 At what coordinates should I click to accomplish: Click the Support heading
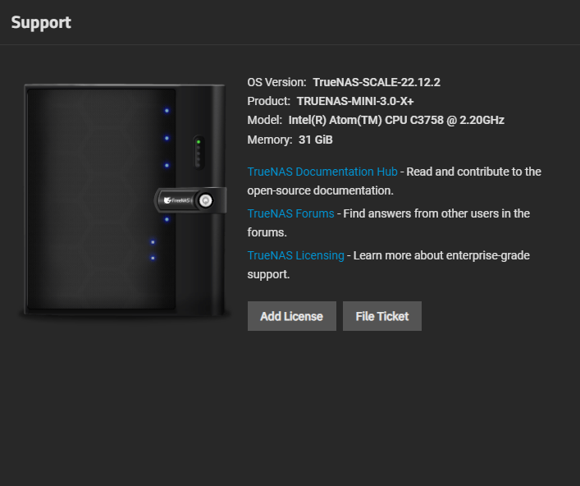pyautogui.click(x=41, y=22)
